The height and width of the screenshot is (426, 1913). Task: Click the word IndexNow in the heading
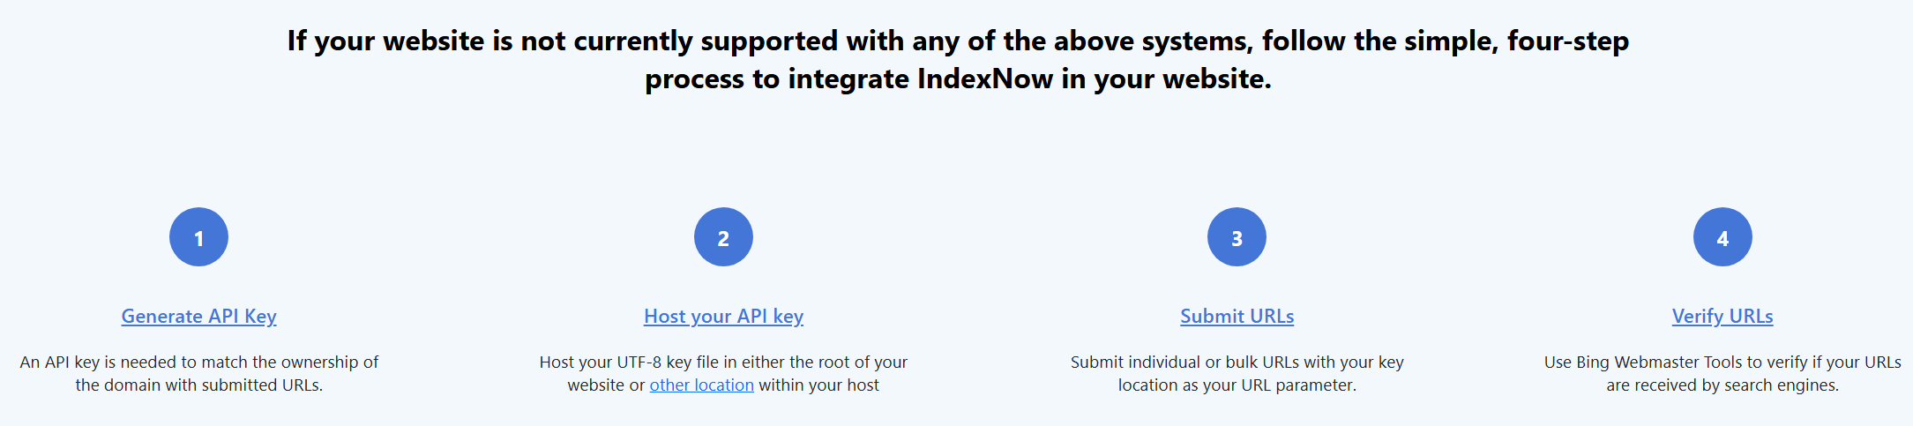click(x=985, y=78)
